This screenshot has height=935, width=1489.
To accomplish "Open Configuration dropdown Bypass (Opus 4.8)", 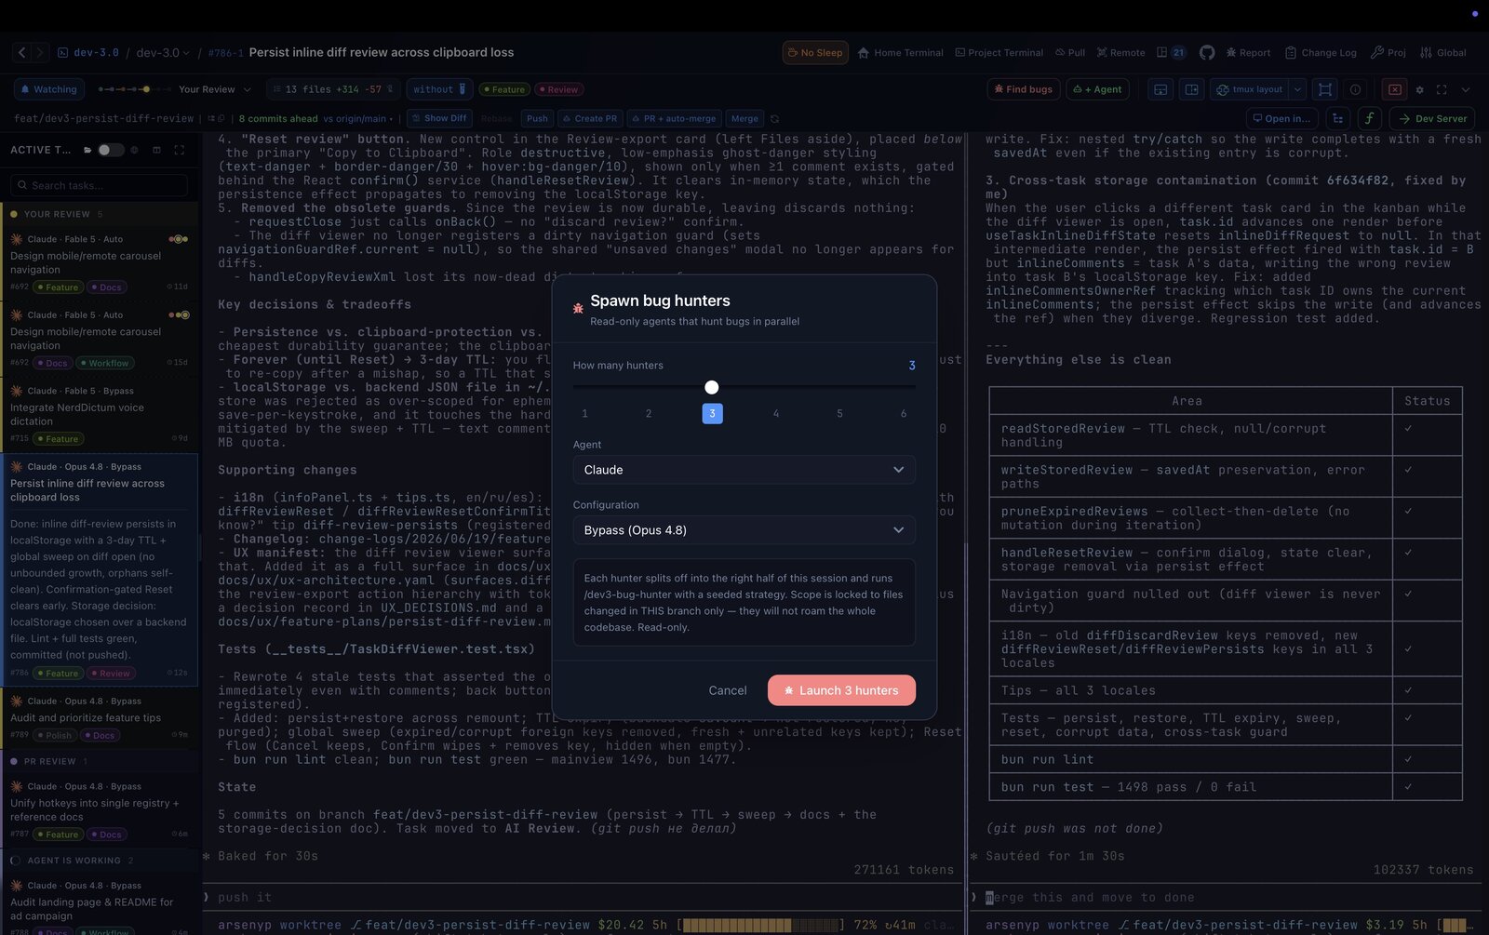I will point(744,530).
